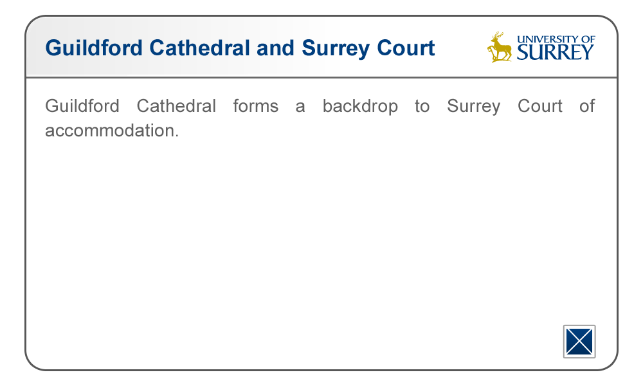Image resolution: width=643 pixels, height=386 pixels.
Task: Click the word 'Guildford' in the title
Action: pos(94,48)
